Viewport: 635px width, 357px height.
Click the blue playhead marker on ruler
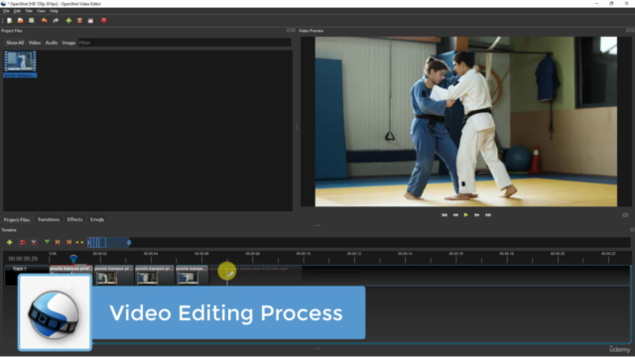click(73, 258)
